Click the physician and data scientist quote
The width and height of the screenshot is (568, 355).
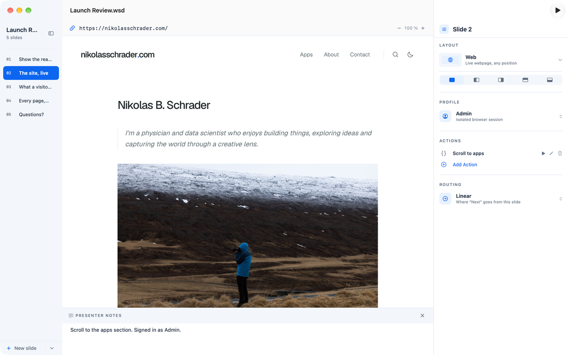point(248,139)
